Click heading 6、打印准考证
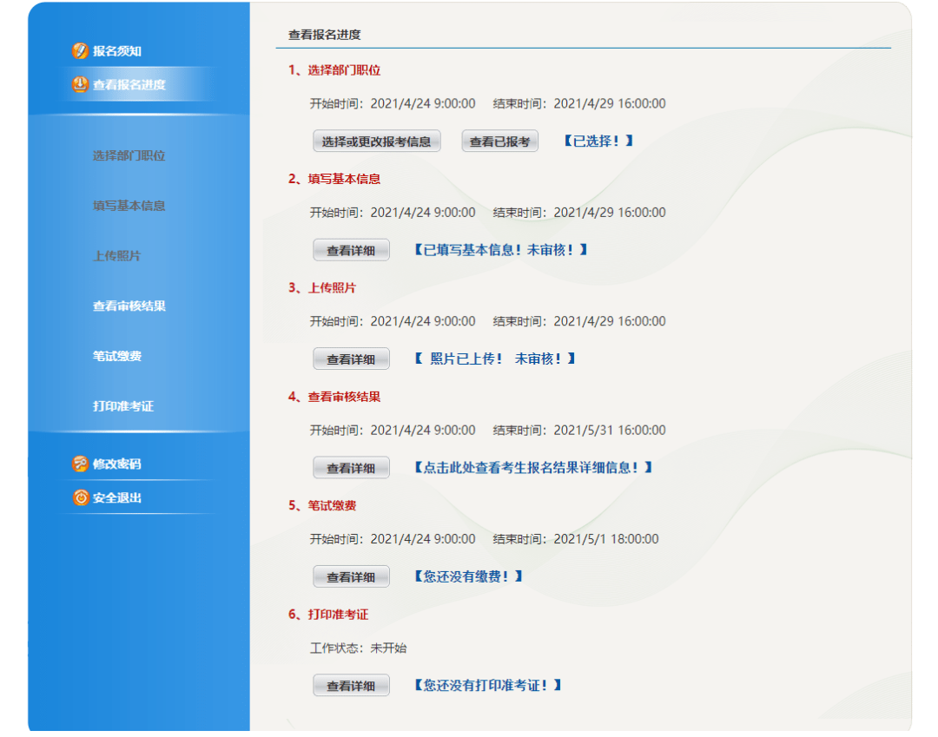Viewport: 938px width, 737px height. click(x=328, y=615)
